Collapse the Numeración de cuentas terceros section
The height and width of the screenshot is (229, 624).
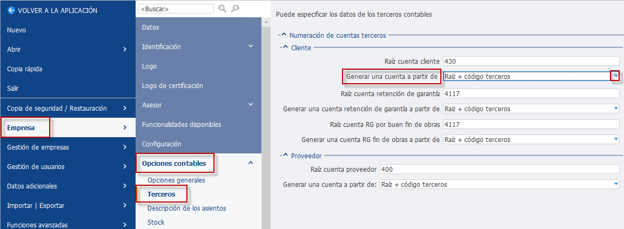[283, 36]
